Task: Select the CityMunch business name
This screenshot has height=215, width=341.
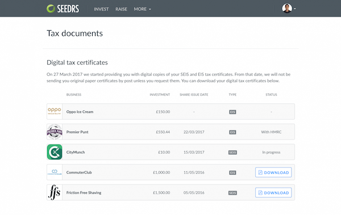Action: (x=76, y=152)
